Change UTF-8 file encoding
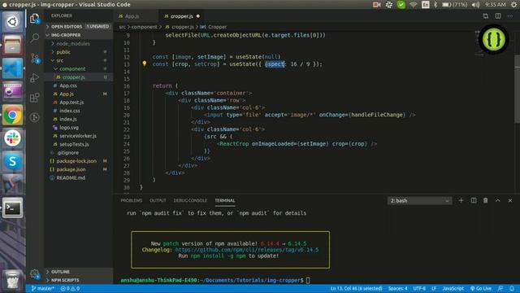This screenshot has height=293, width=520. [419, 288]
